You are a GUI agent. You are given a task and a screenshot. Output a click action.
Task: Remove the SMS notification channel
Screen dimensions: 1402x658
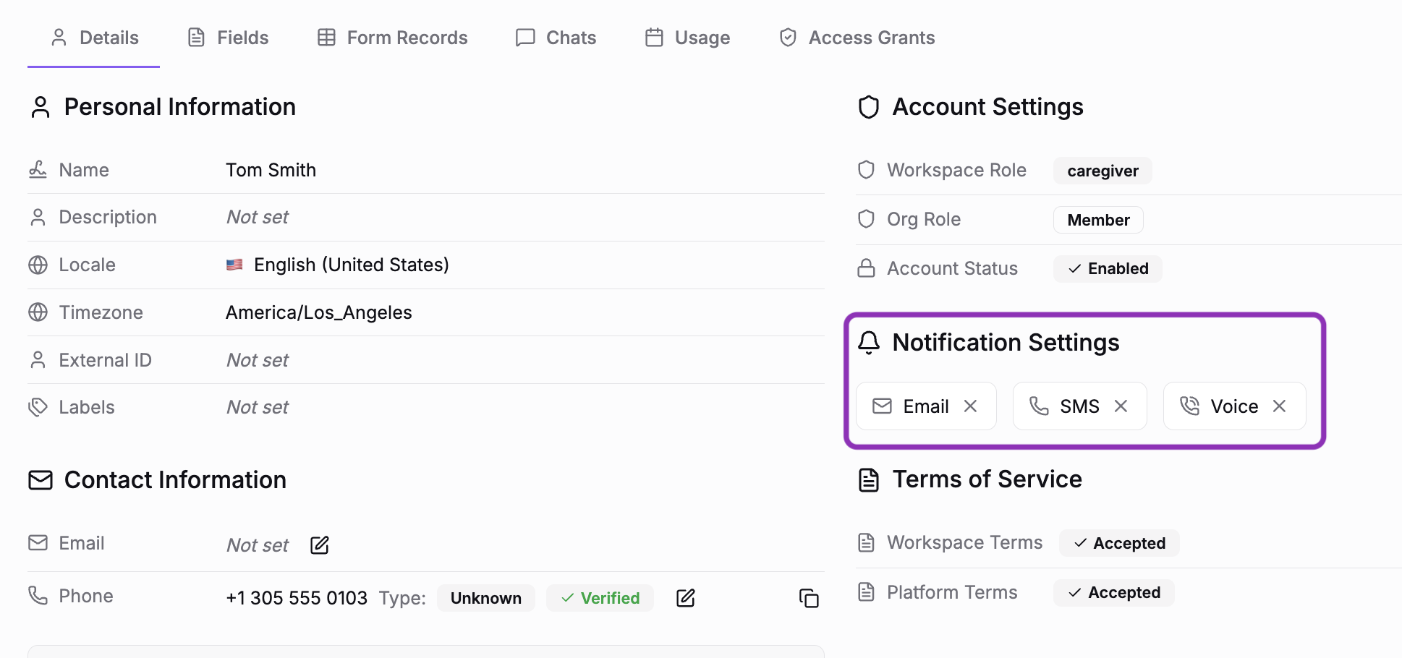pyautogui.click(x=1121, y=406)
